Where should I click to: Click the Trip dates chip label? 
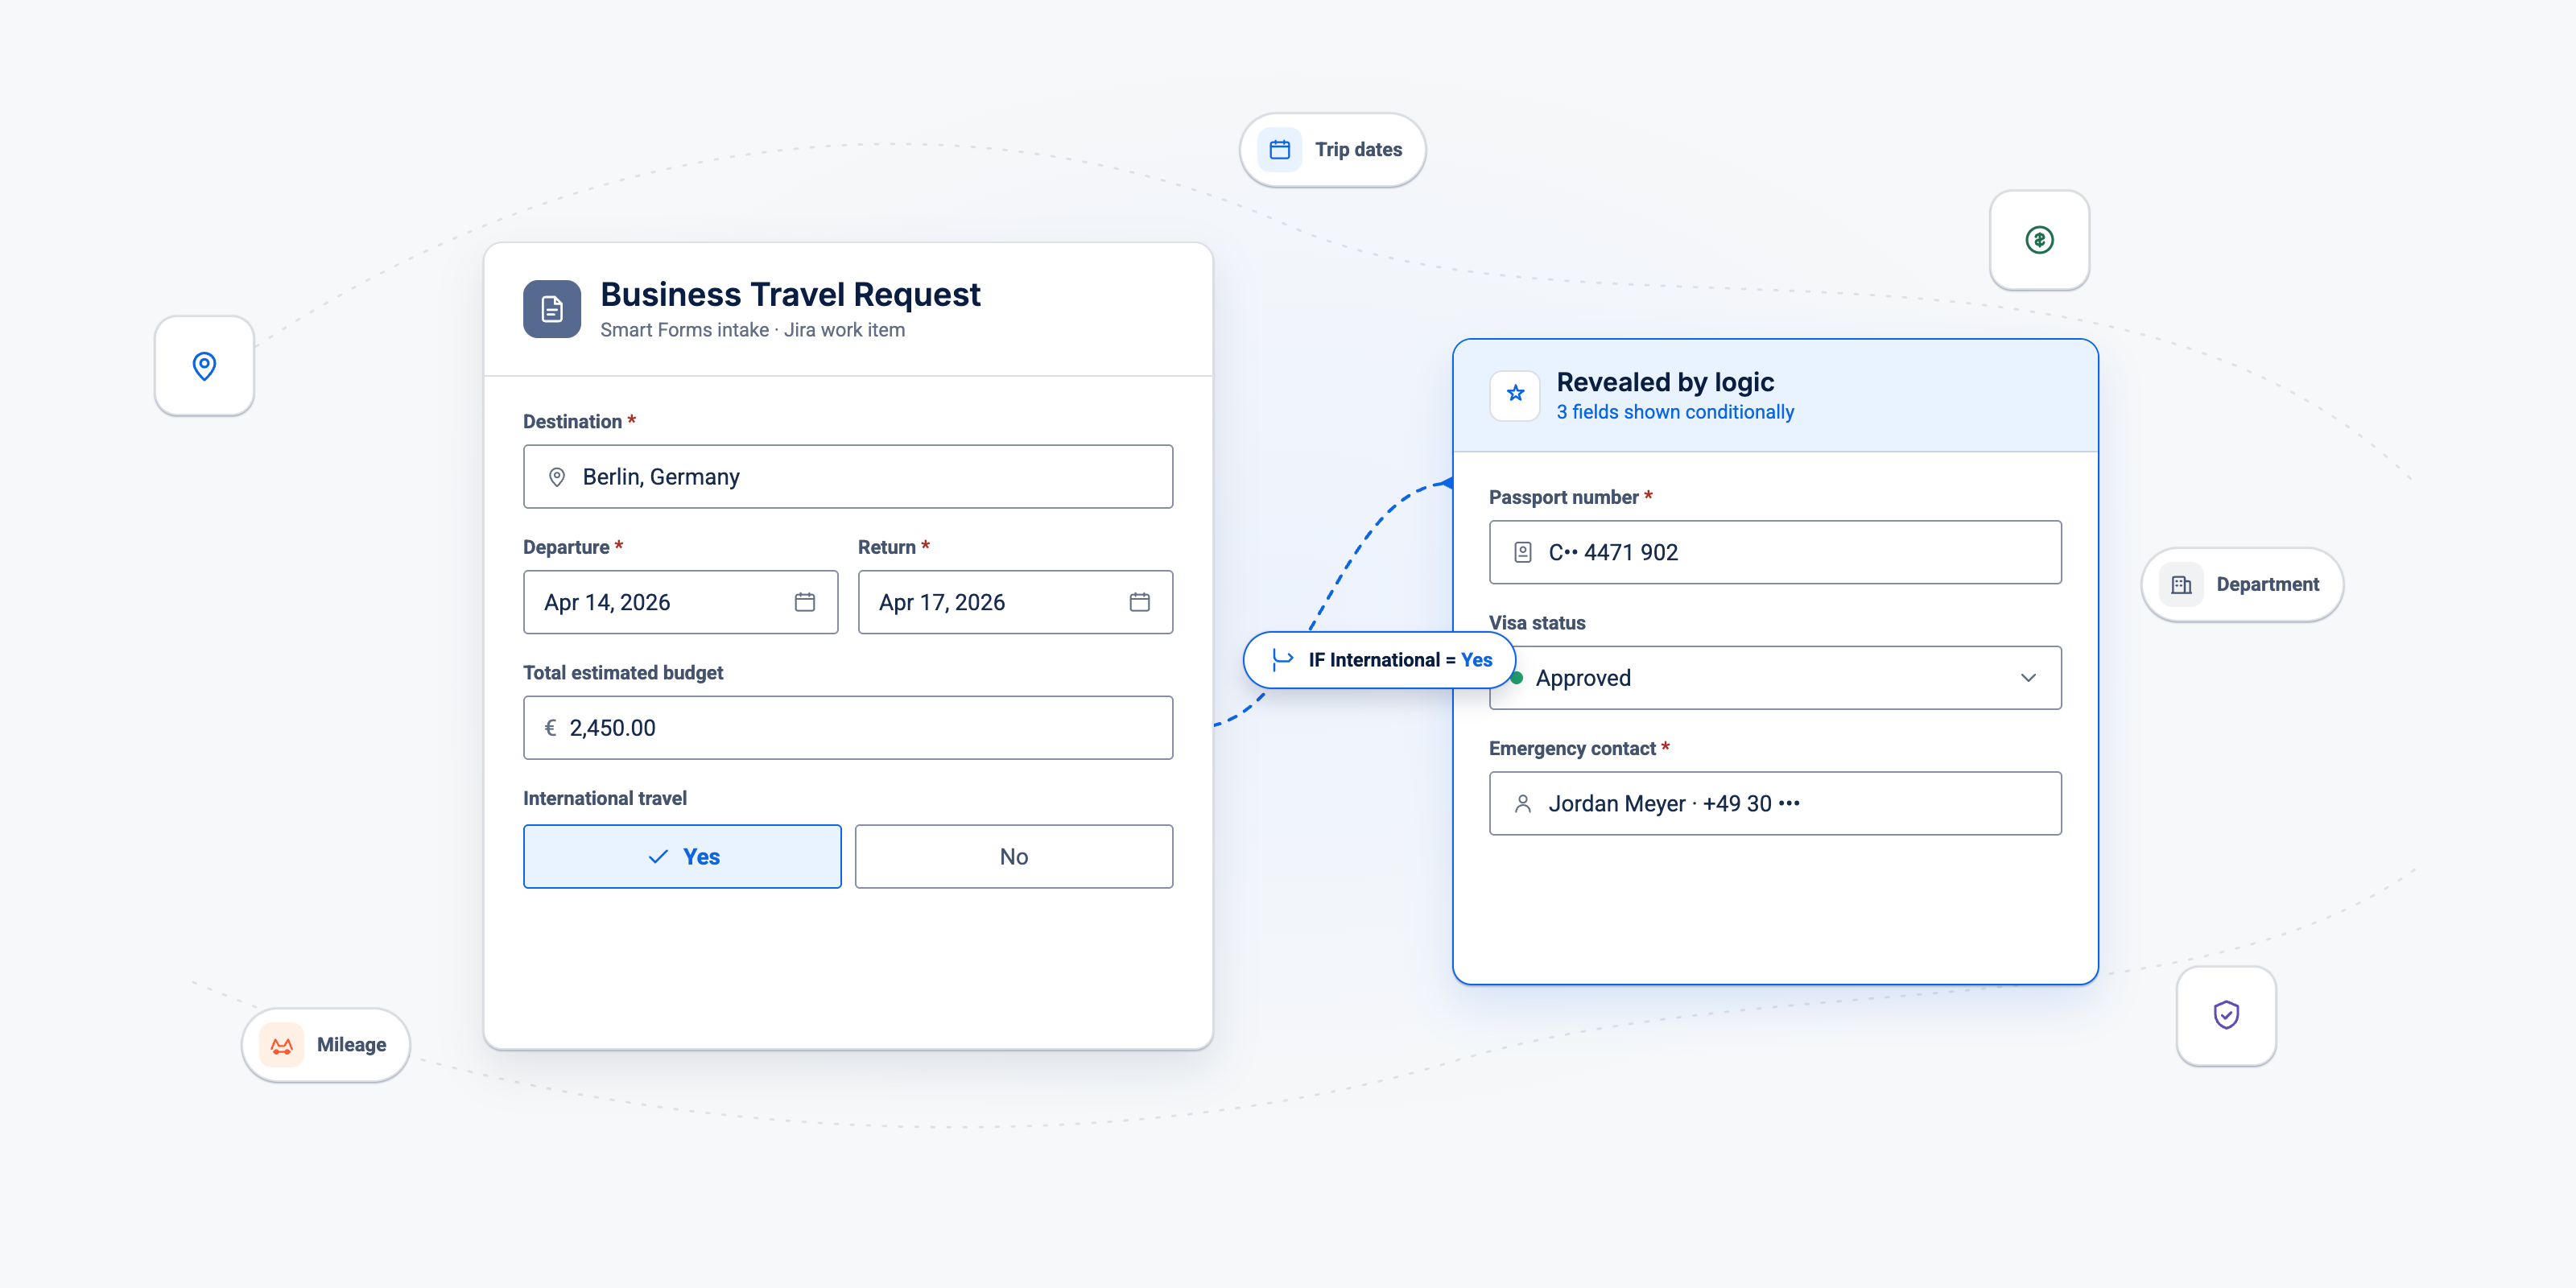coord(1358,150)
